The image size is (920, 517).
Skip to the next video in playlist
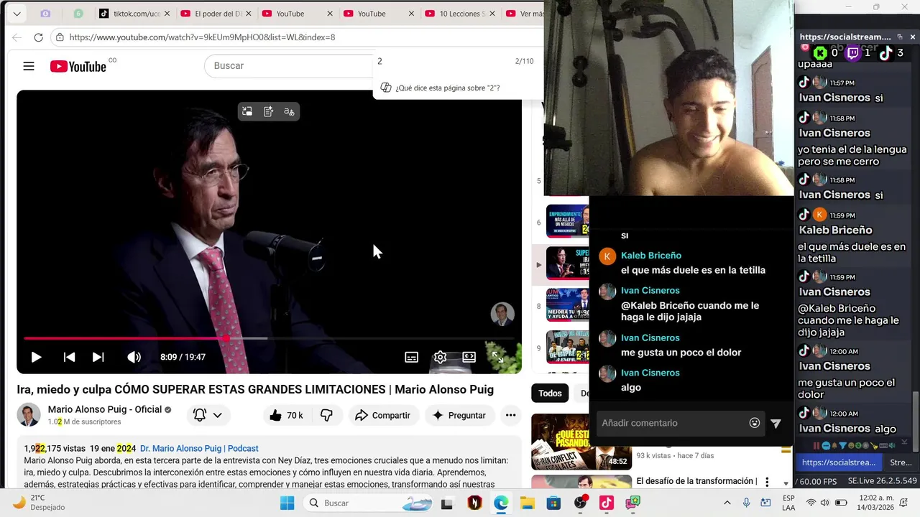point(98,357)
